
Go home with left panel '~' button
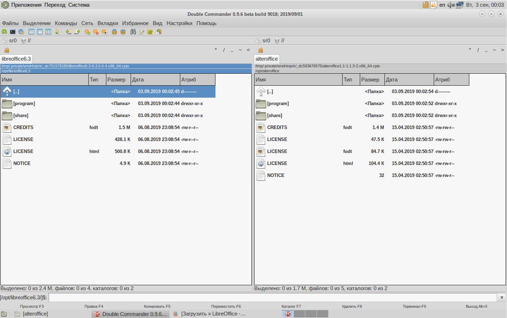240,50
